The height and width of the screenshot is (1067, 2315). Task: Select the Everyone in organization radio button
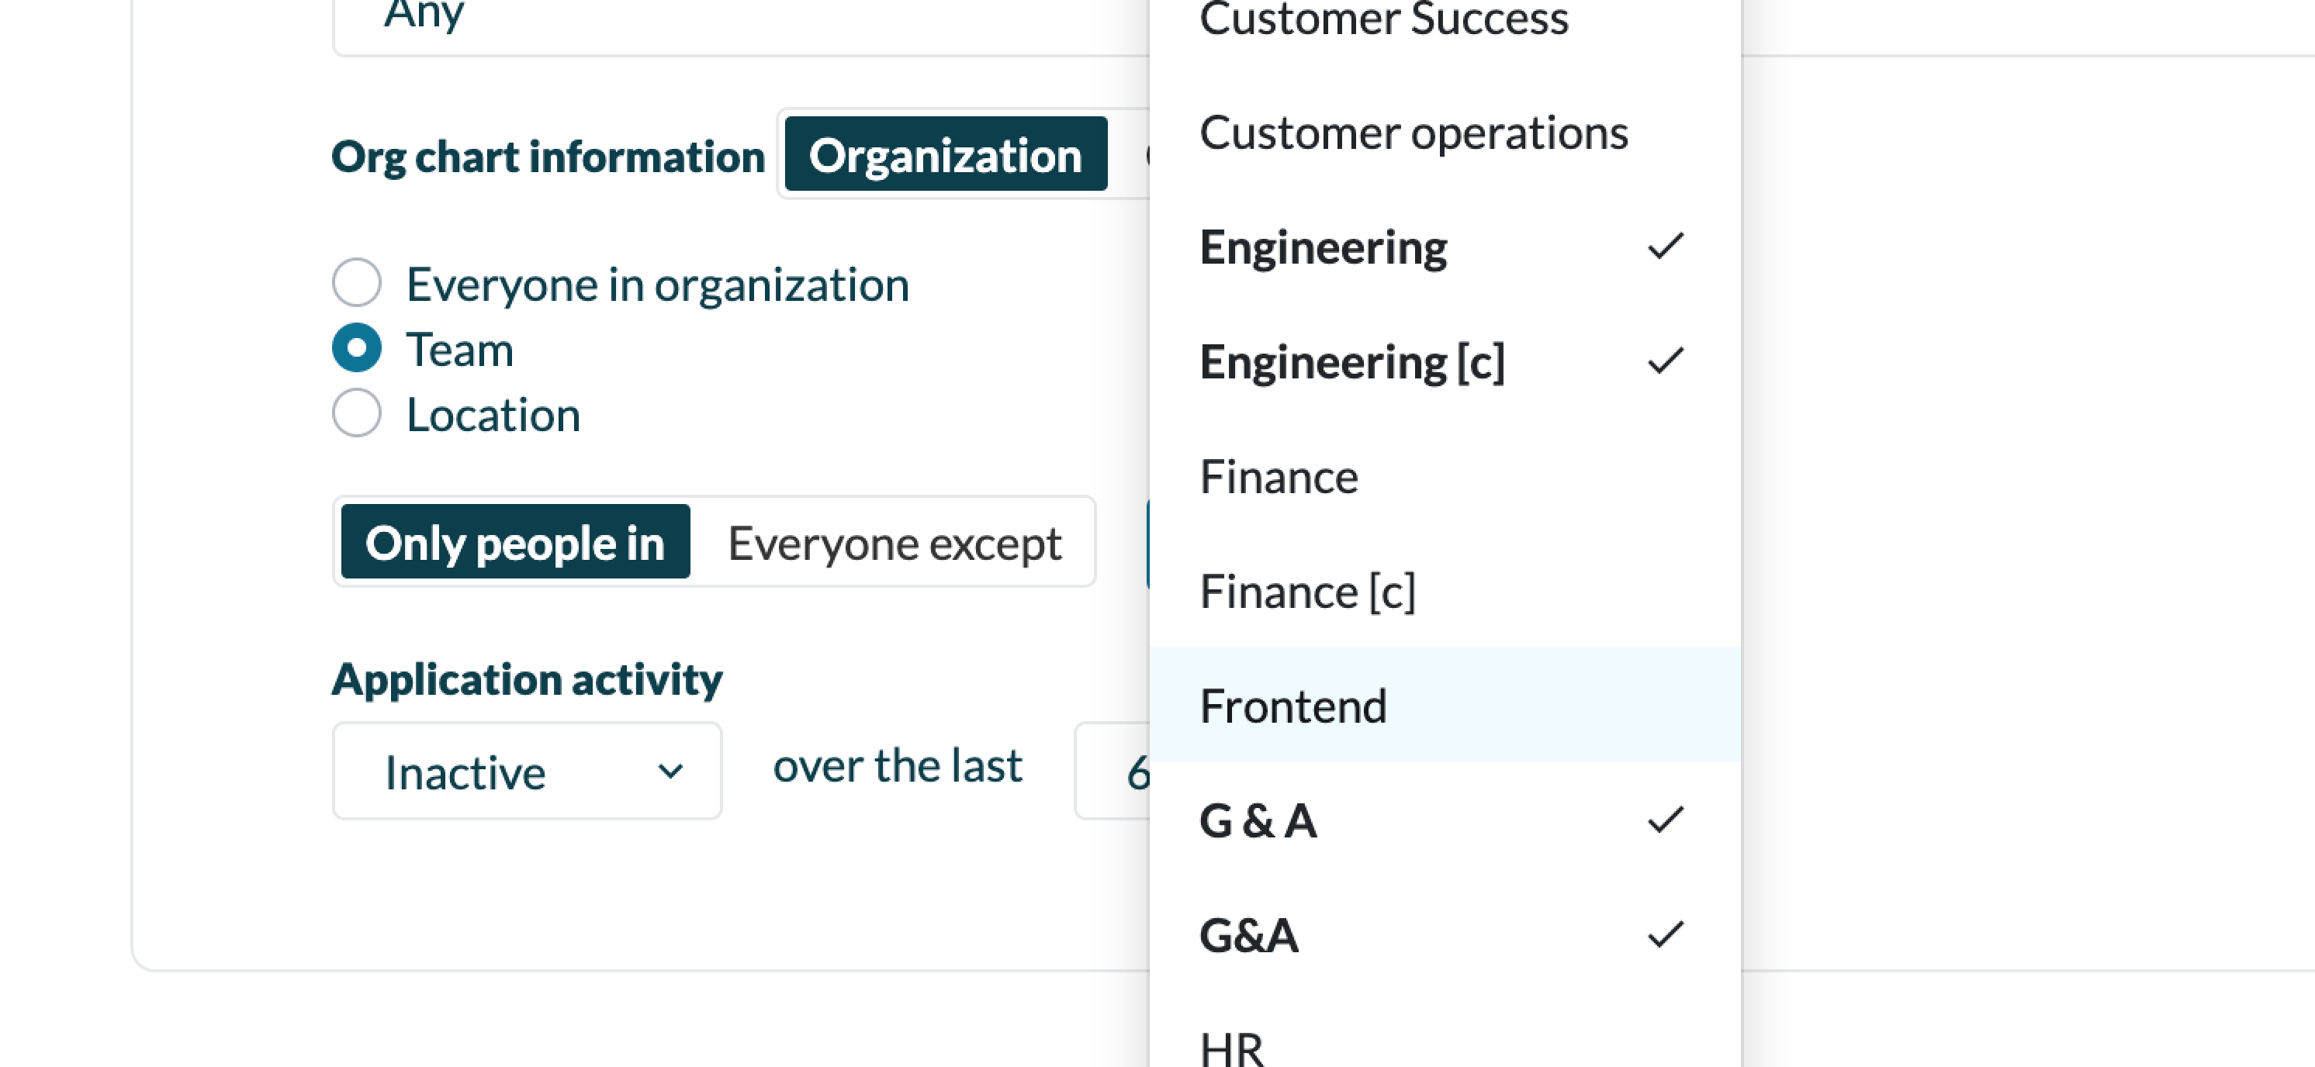(x=357, y=284)
